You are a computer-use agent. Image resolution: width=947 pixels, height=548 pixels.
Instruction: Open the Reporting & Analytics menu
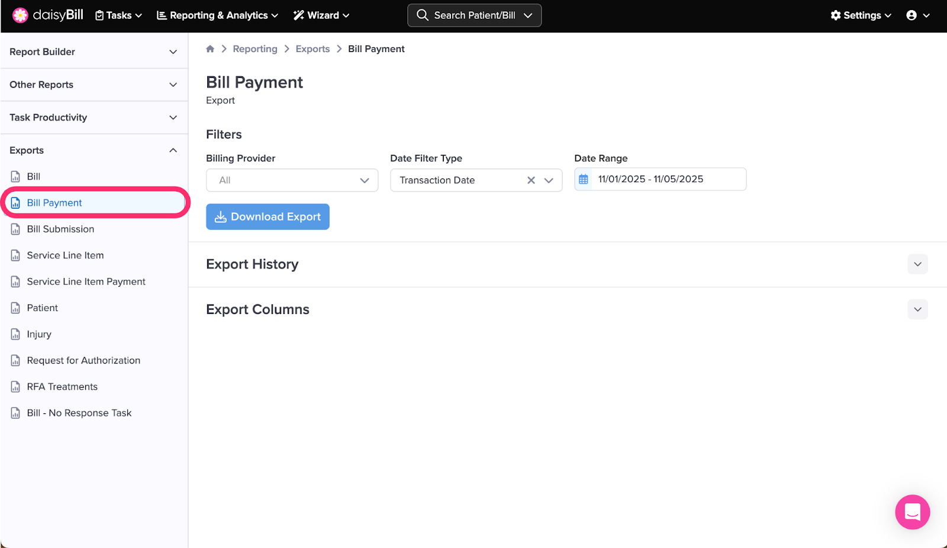(x=217, y=15)
